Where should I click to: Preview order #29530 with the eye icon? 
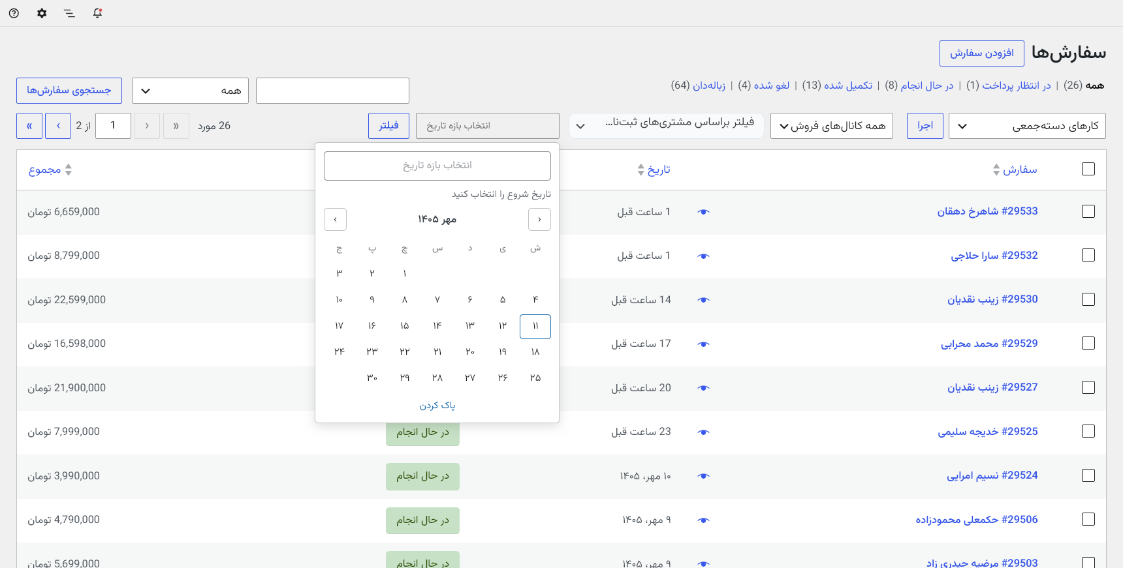coord(703,300)
